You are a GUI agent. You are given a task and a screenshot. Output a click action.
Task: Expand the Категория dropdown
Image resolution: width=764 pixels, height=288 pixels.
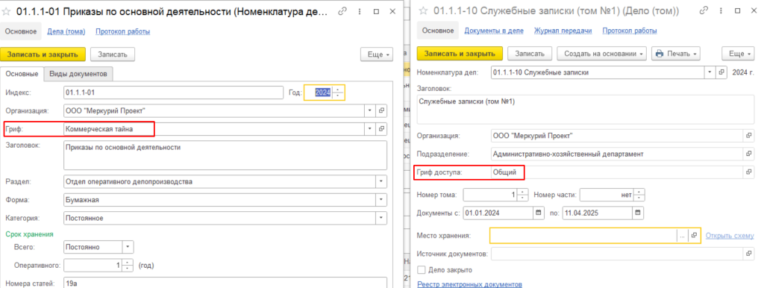381,219
